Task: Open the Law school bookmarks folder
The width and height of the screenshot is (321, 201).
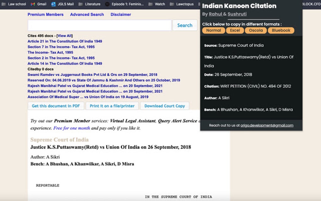Action: click(x=13, y=4)
